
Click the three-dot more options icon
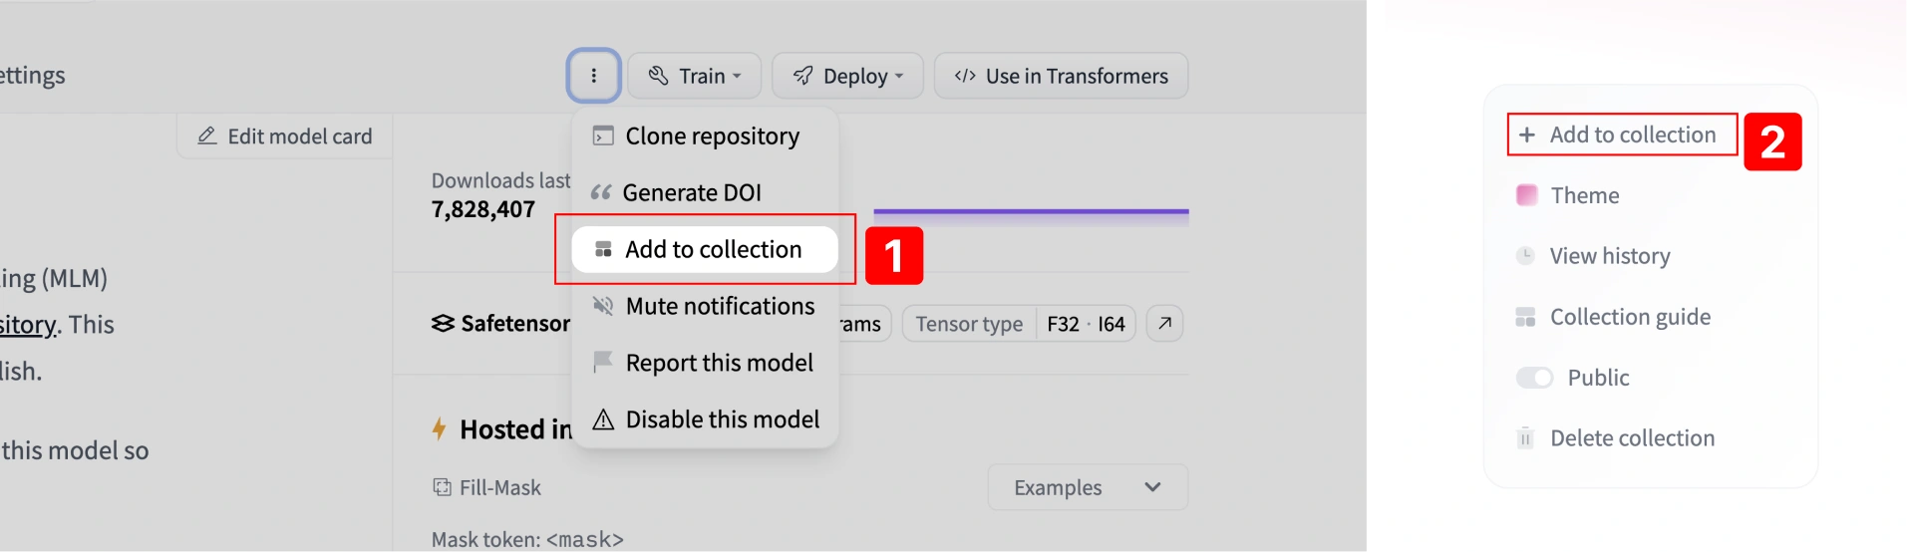(594, 76)
